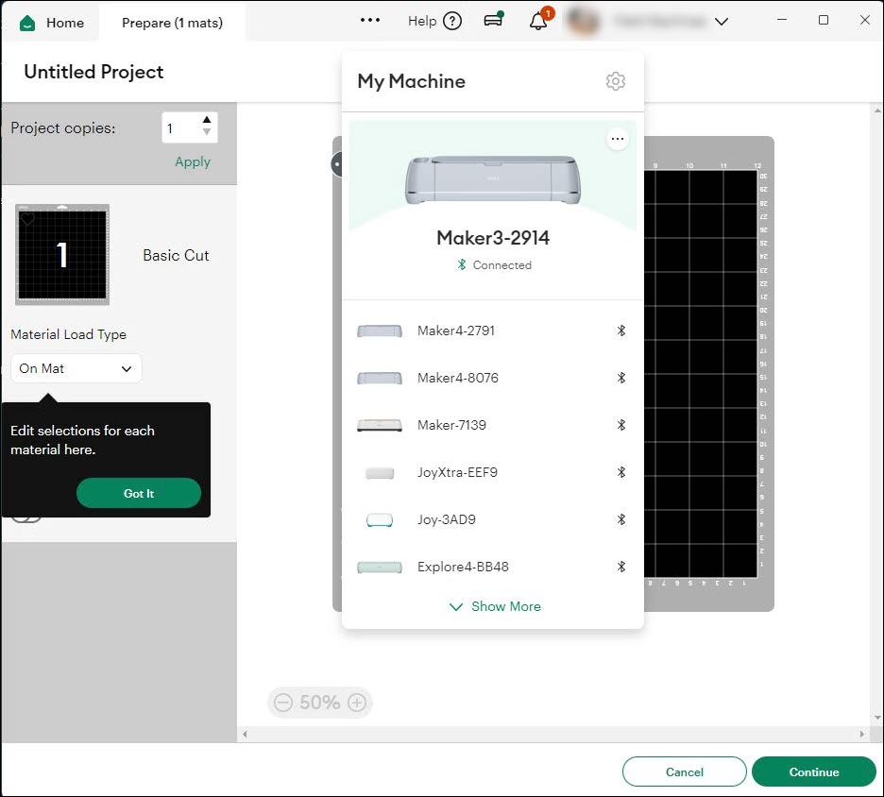Decrease project copies with down arrow

[x=206, y=132]
